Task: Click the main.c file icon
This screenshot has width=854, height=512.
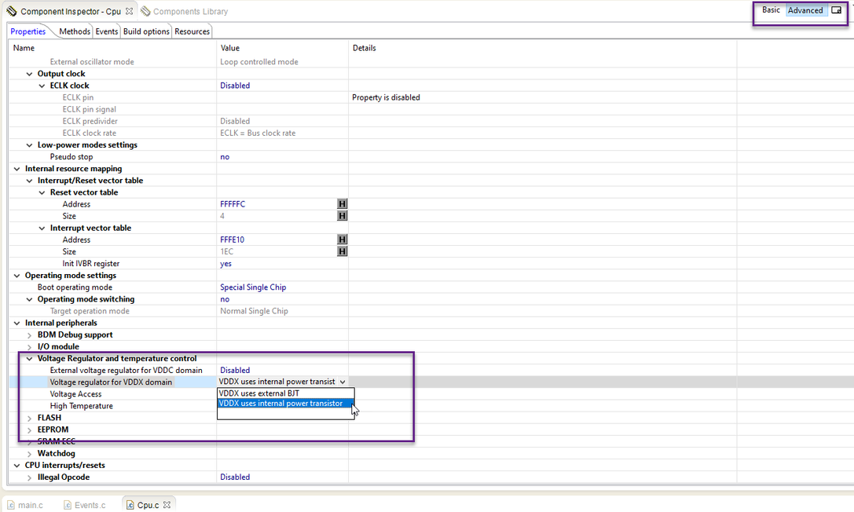Action: click(x=11, y=505)
